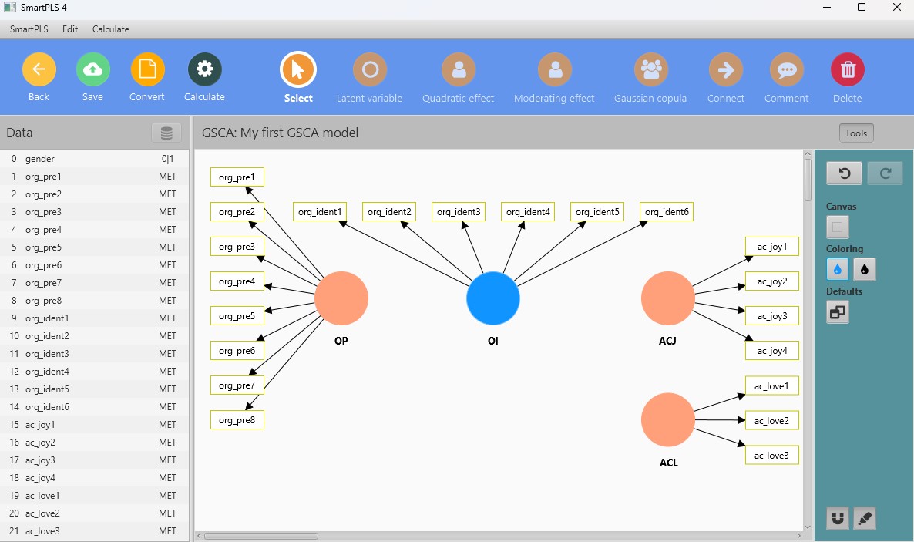Viewport: 914px width, 542px height.
Task: Toggle the Tools panel button
Action: [855, 133]
